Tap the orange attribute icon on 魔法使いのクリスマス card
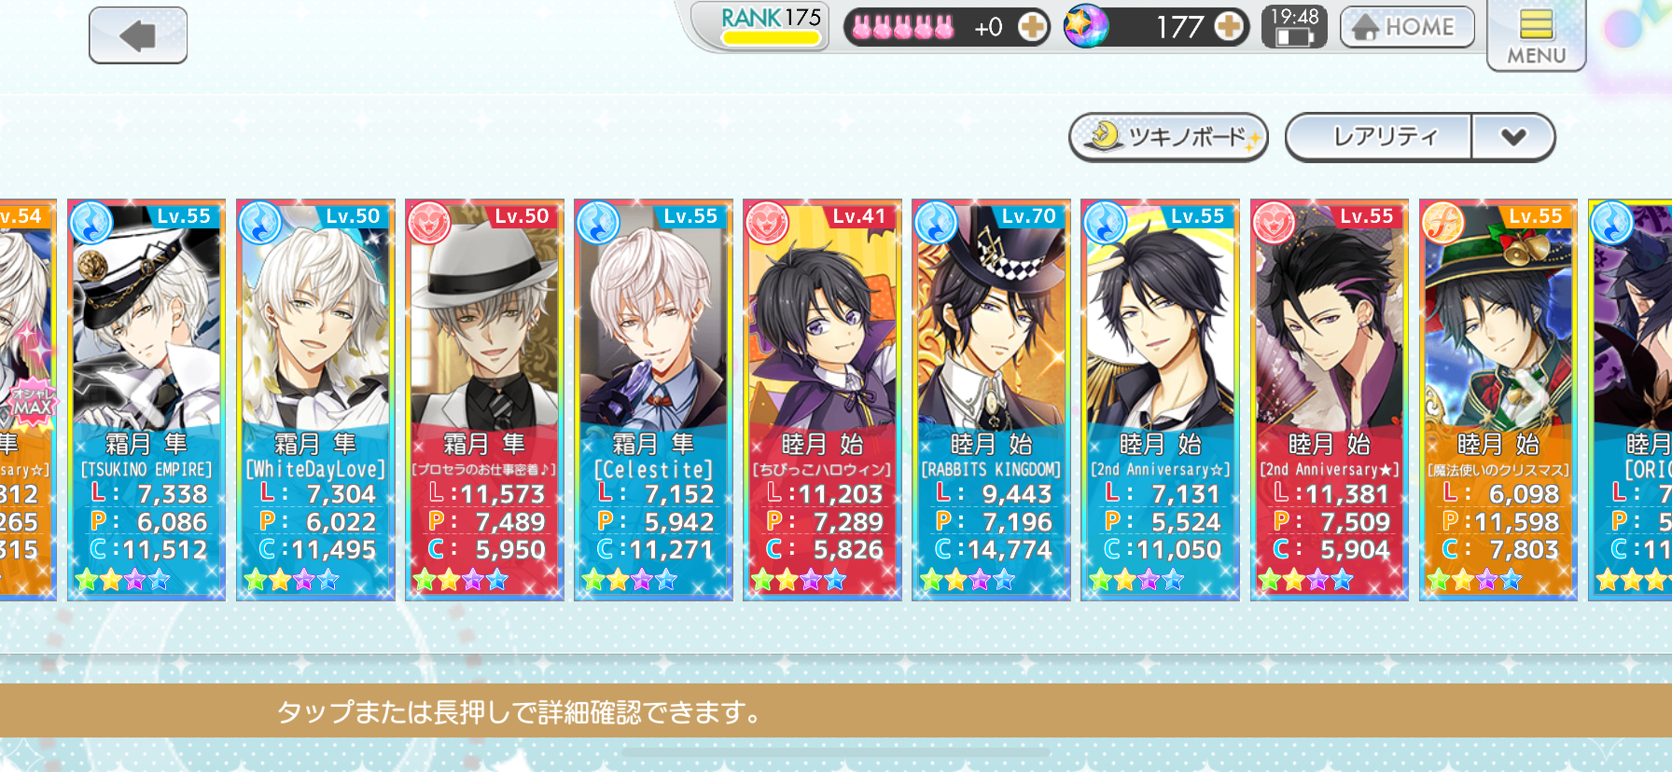 (x=1443, y=224)
